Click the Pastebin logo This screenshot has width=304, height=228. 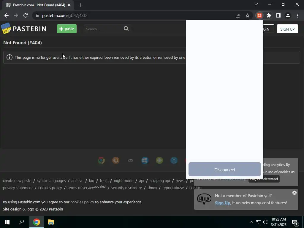click(24, 29)
